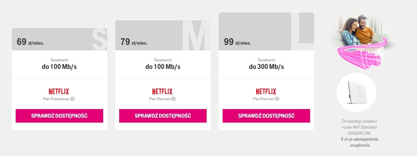Click the large S plan letter badge
Screen dimensions: 417x156
click(99, 39)
